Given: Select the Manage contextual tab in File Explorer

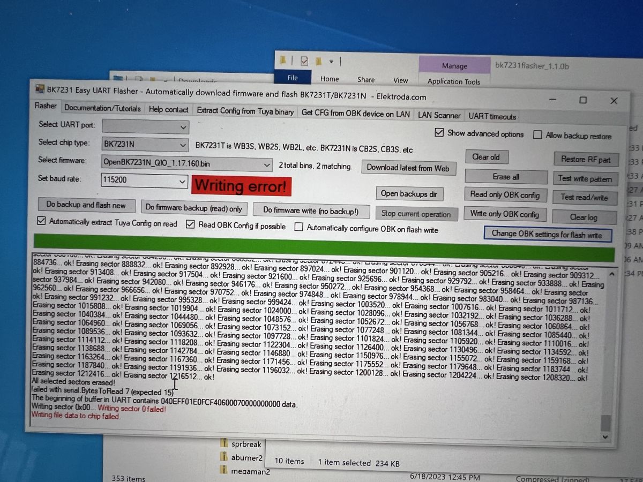Looking at the screenshot, I should coord(454,66).
